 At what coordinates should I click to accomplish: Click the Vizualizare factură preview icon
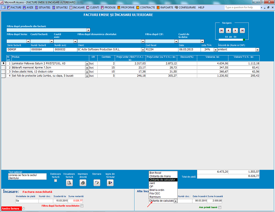(x=69, y=183)
